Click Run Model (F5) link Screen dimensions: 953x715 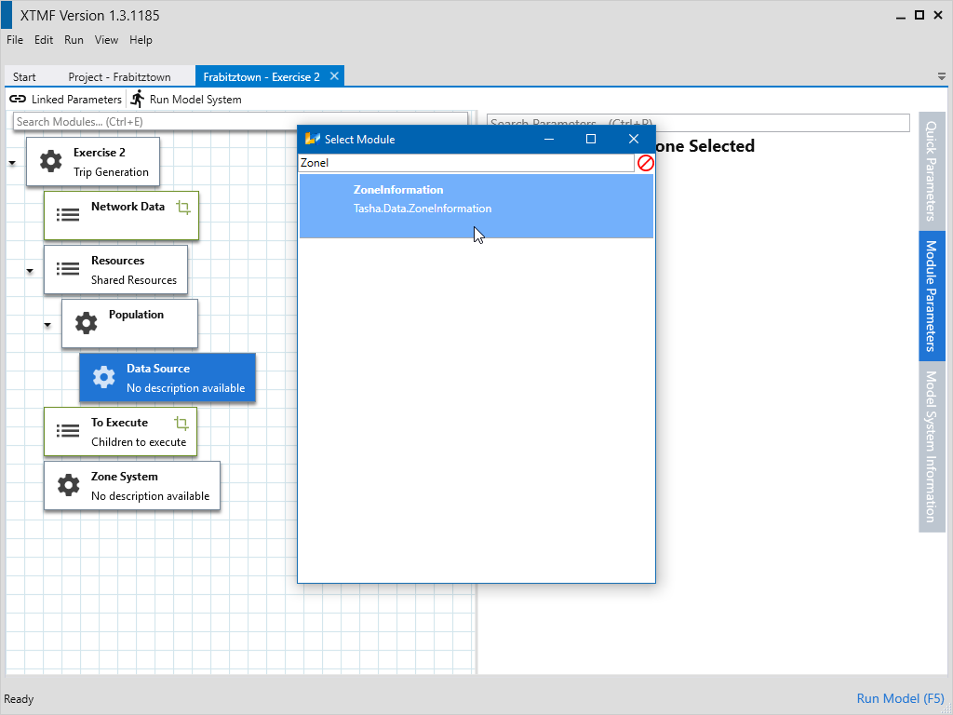click(x=900, y=698)
